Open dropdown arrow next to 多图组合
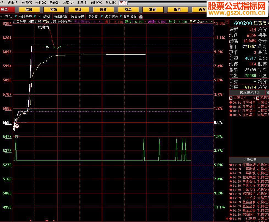Viewport: 269px width, 222px height. tap(121, 17)
